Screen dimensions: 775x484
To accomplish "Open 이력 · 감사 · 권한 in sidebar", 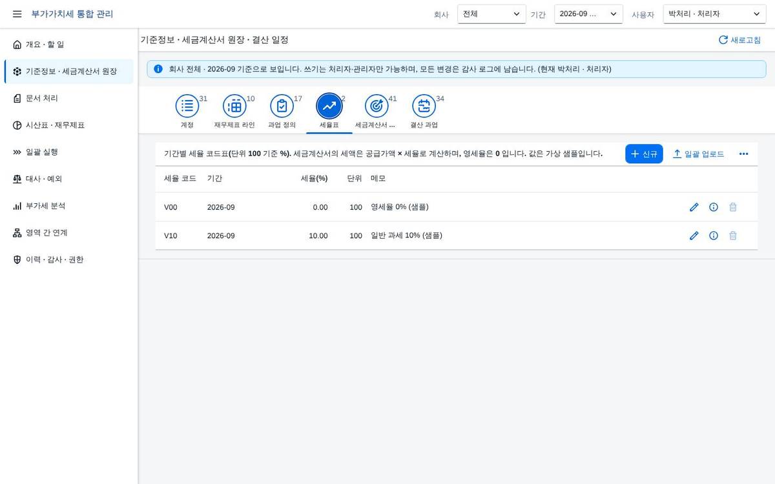I will [68, 259].
